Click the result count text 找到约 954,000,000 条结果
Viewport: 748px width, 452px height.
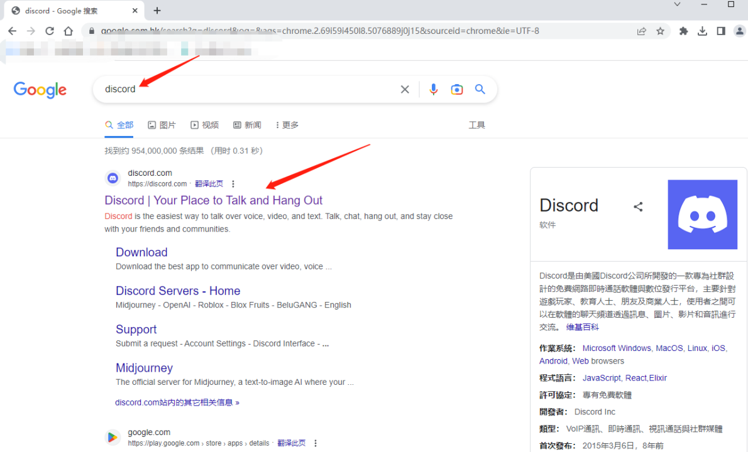(x=155, y=151)
